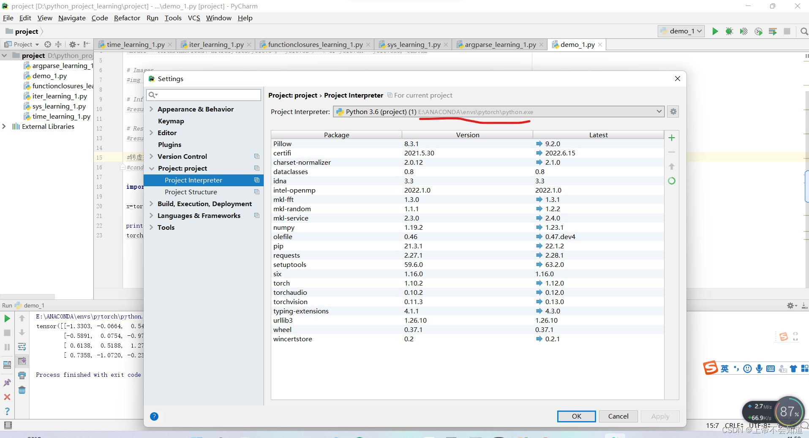Expand Version Control settings
The height and width of the screenshot is (438, 809).
[x=151, y=156]
